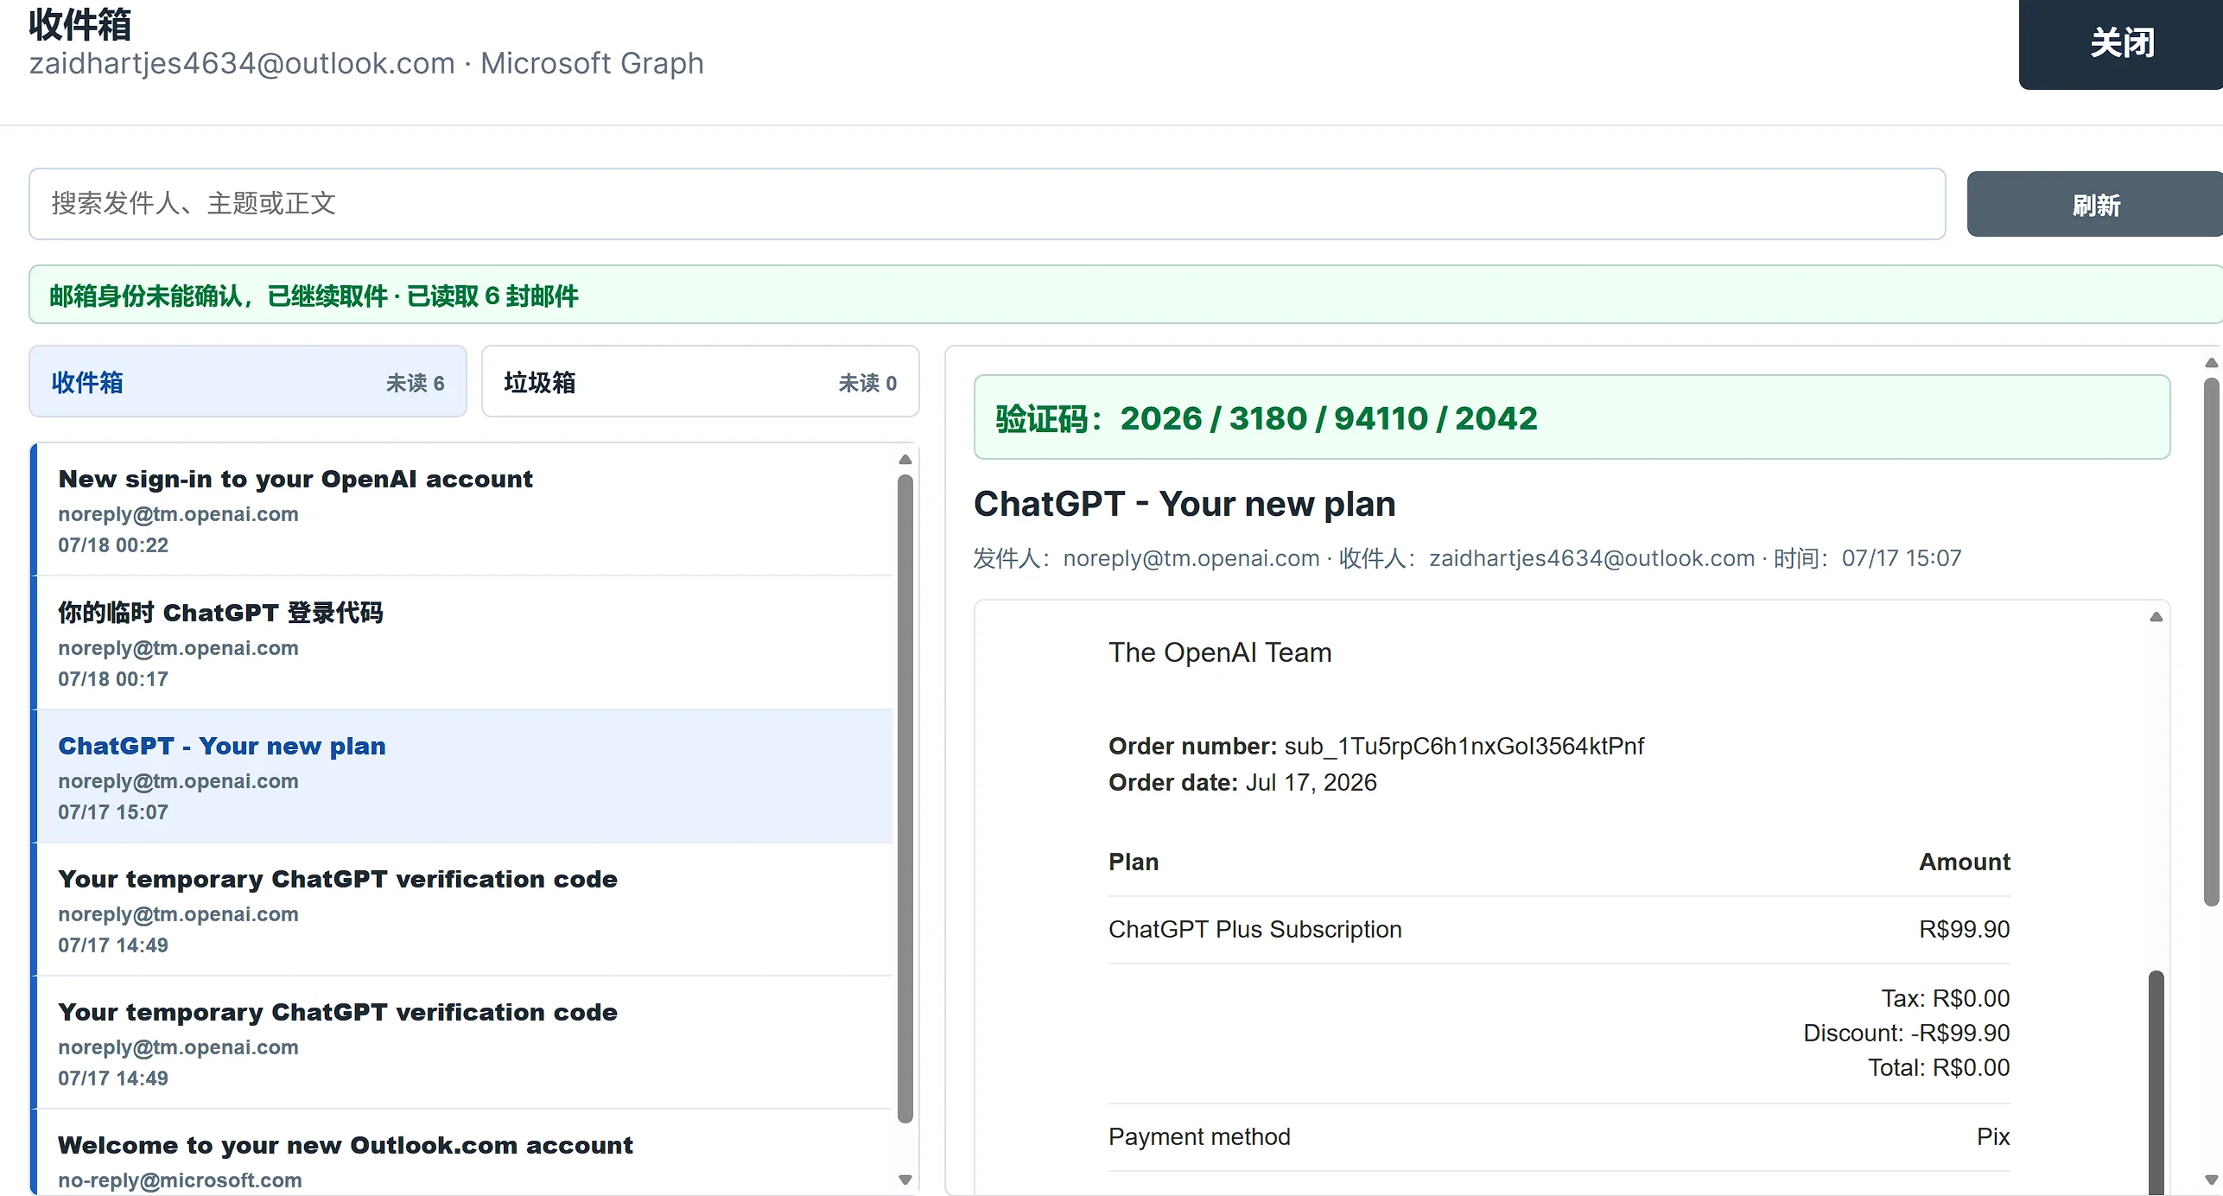
Task: Click the mail list scroll-up arrow
Action: tap(905, 460)
